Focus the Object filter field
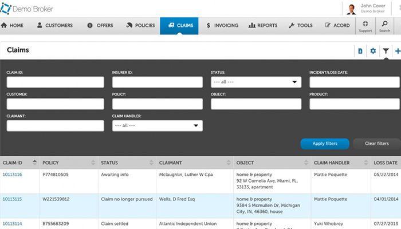 tap(256, 104)
